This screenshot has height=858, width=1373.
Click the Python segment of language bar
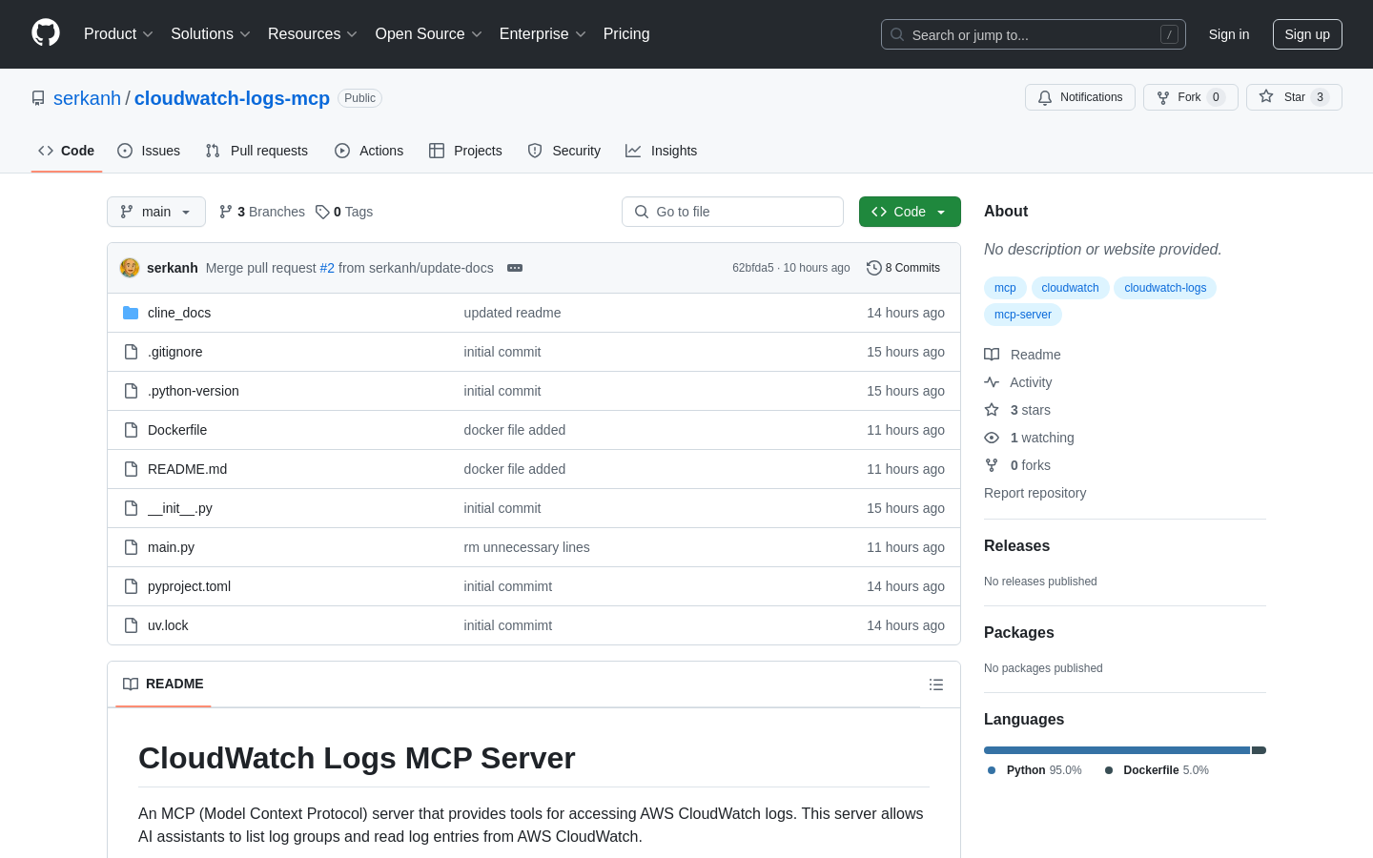pos(1117,750)
